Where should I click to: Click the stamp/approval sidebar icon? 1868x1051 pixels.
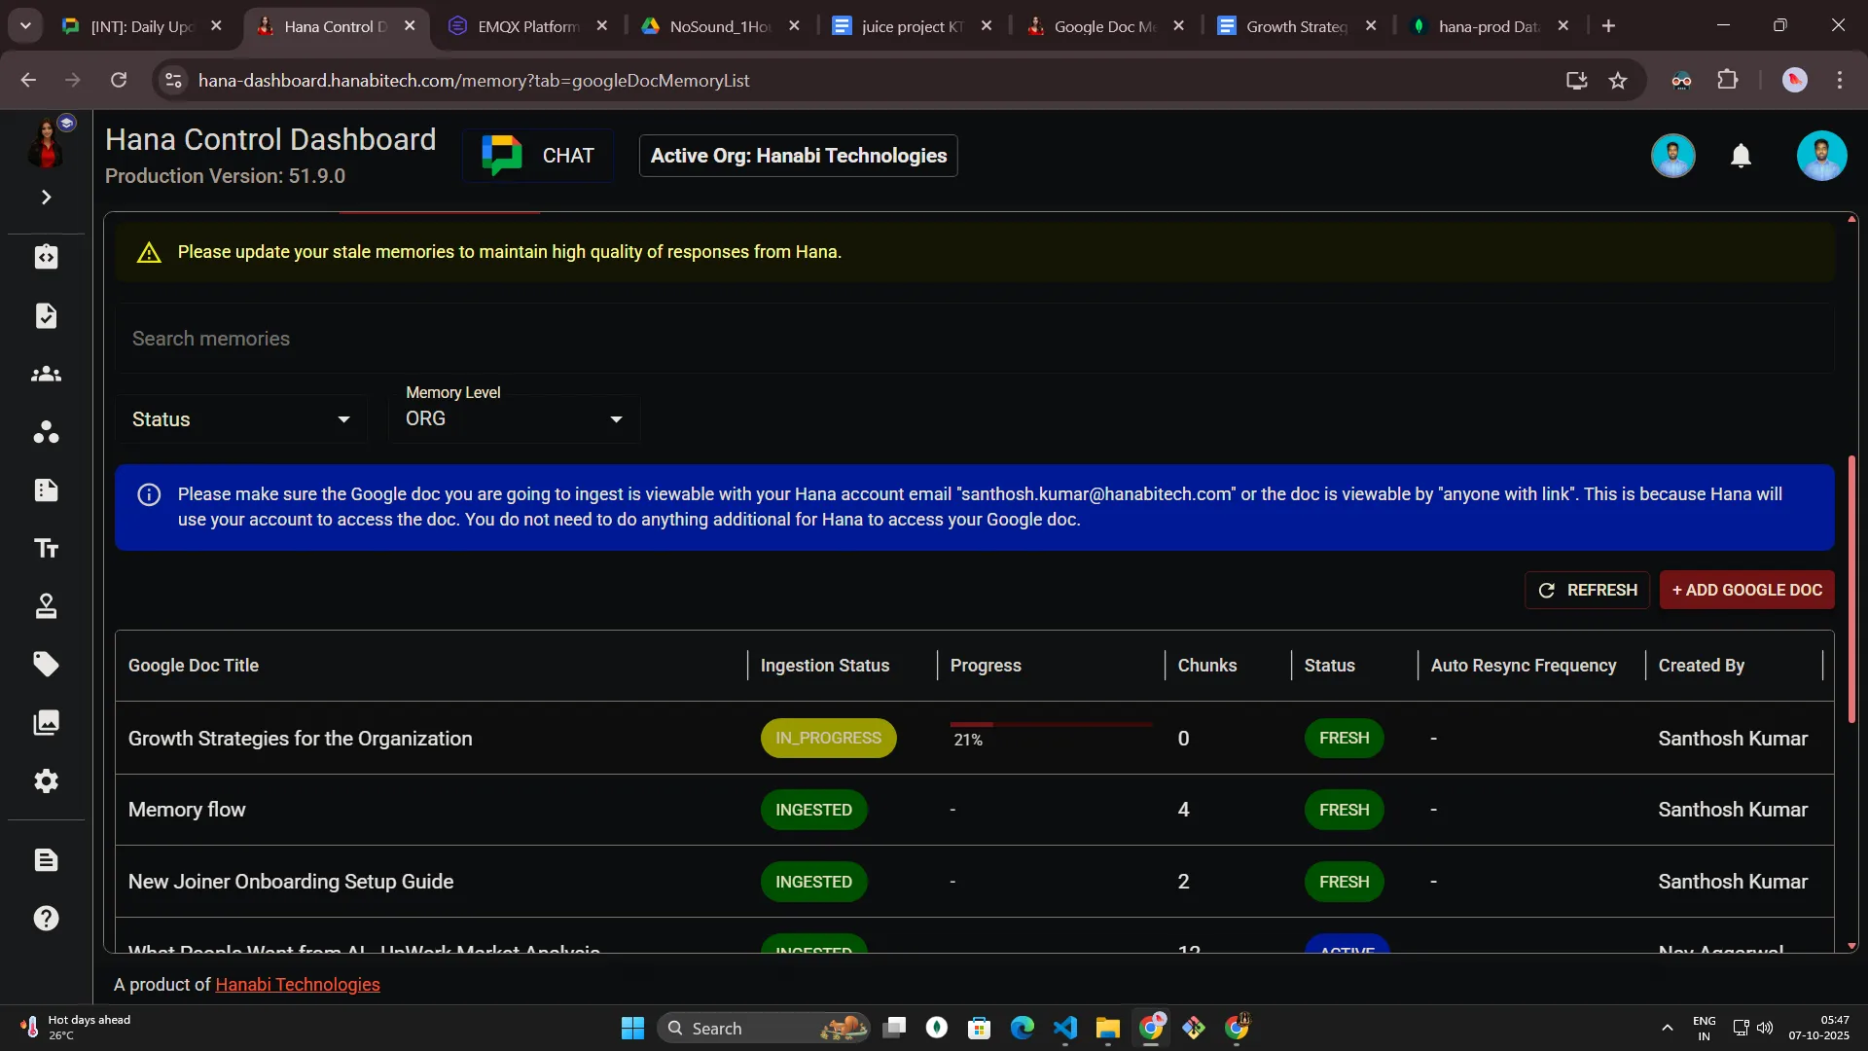point(46,607)
